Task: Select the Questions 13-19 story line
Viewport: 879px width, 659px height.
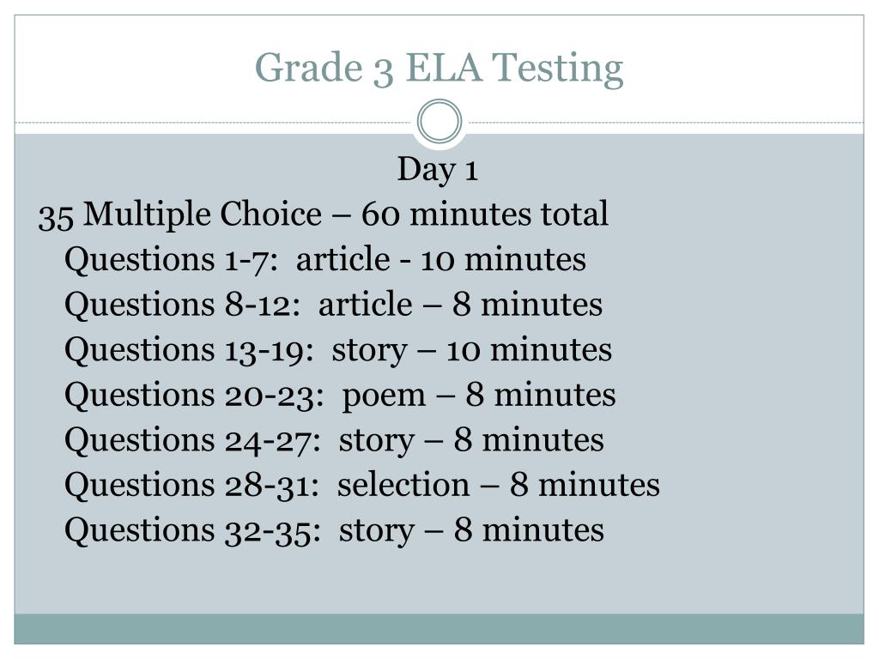Action: pyautogui.click(x=338, y=350)
